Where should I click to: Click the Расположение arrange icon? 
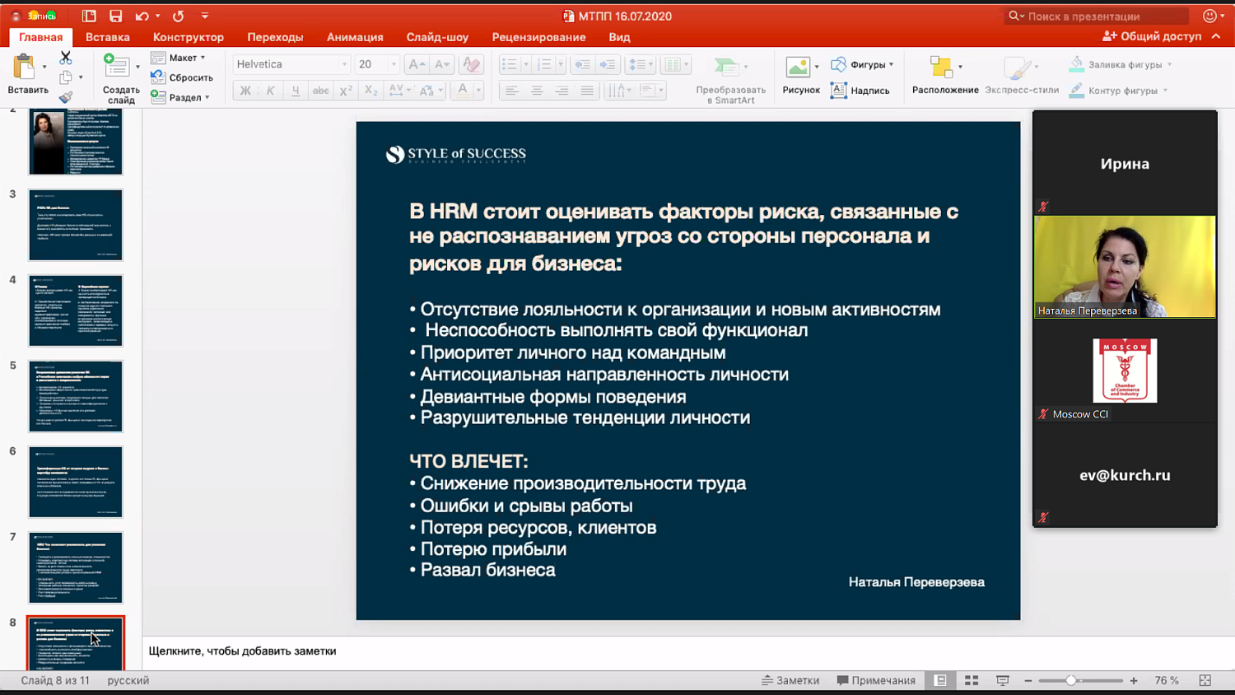coord(940,67)
